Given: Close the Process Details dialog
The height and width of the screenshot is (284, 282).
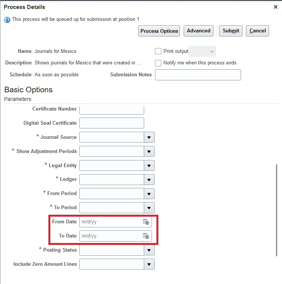Looking at the screenshot, I should pyautogui.click(x=275, y=7).
